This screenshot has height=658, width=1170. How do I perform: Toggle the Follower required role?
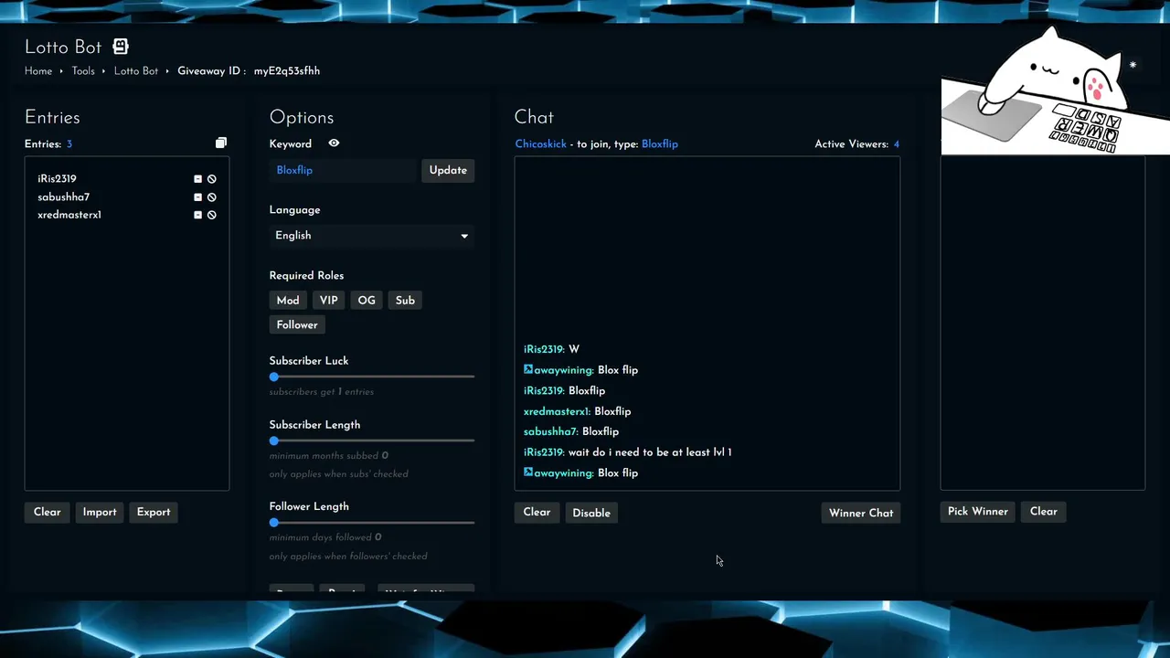pos(297,325)
